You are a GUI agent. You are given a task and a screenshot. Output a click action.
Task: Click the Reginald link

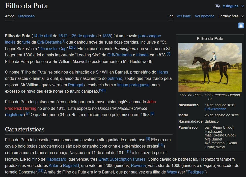point(71,166)
